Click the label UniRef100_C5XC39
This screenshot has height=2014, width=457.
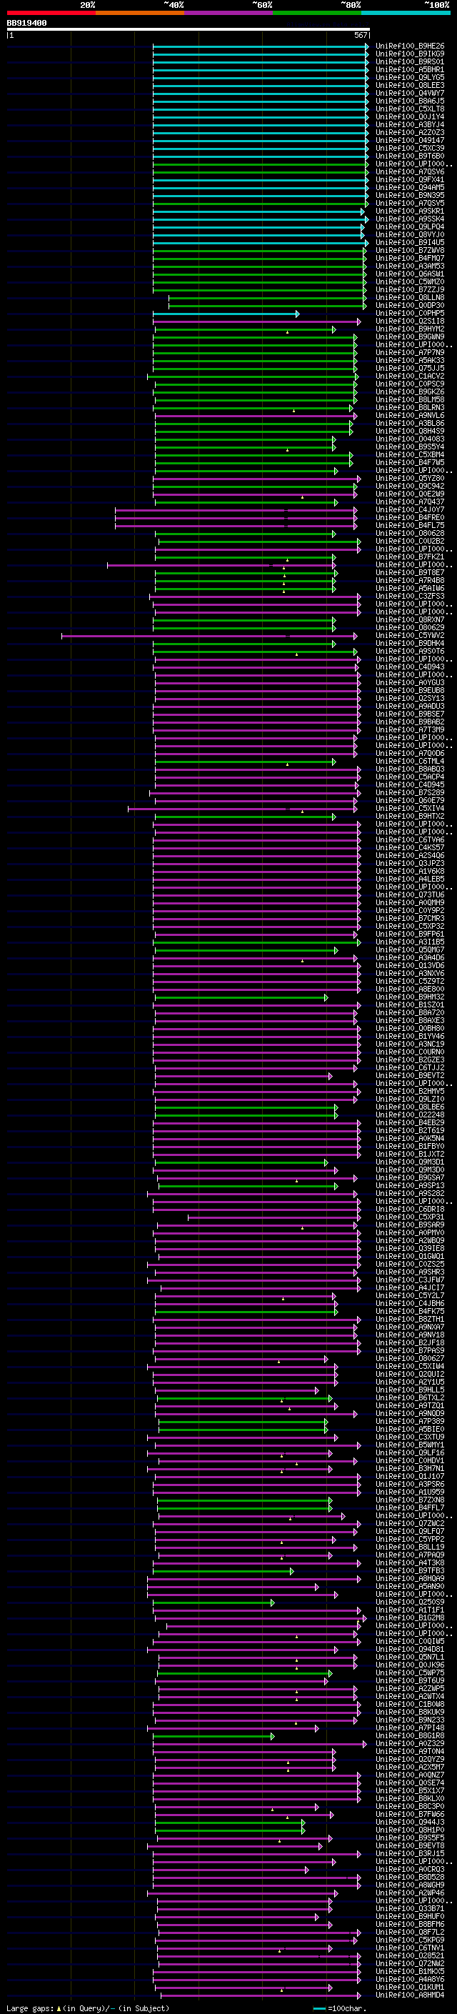410,148
